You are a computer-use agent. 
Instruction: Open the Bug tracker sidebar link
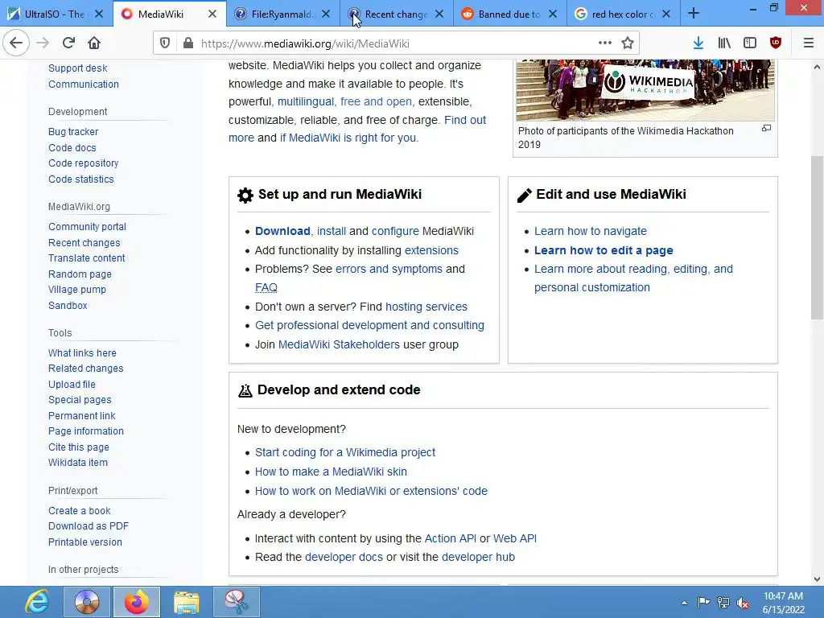click(73, 132)
